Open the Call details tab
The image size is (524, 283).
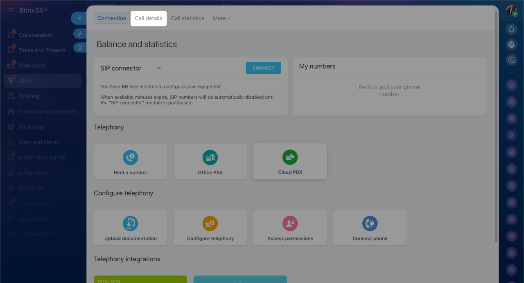(149, 18)
